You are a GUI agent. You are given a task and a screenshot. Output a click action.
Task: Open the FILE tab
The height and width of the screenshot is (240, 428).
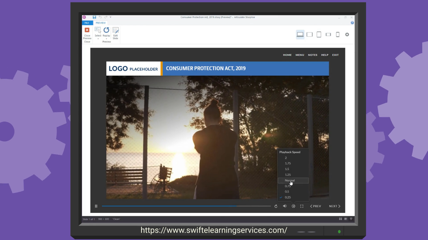(87, 23)
